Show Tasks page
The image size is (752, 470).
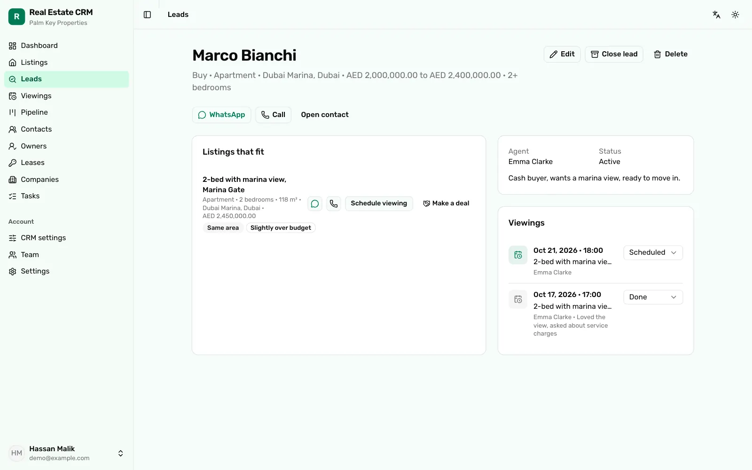[x=66, y=196]
